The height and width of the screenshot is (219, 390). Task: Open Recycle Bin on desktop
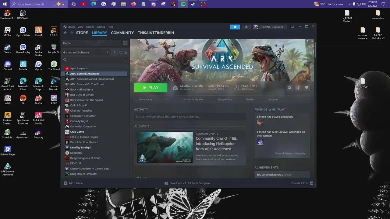click(54, 49)
